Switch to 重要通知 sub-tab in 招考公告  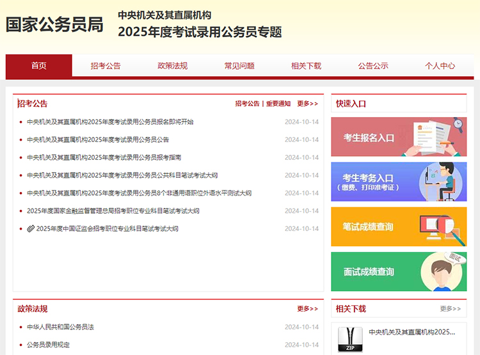coord(278,104)
